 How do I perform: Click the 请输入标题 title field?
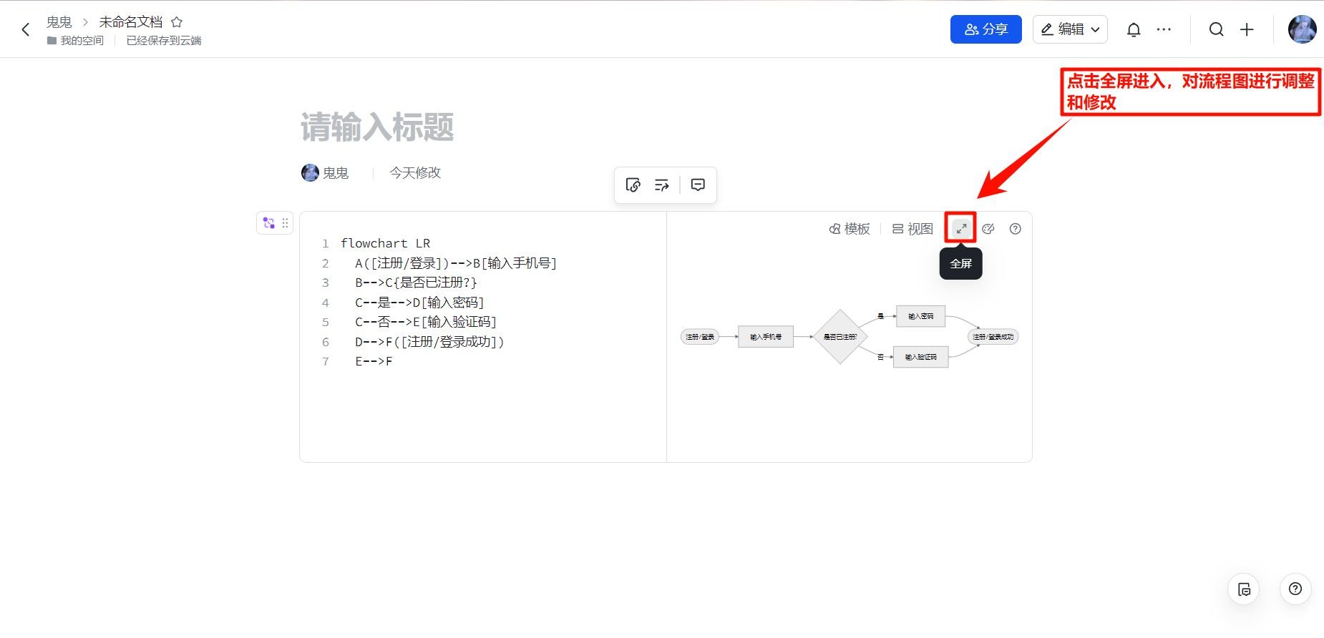coord(377,127)
